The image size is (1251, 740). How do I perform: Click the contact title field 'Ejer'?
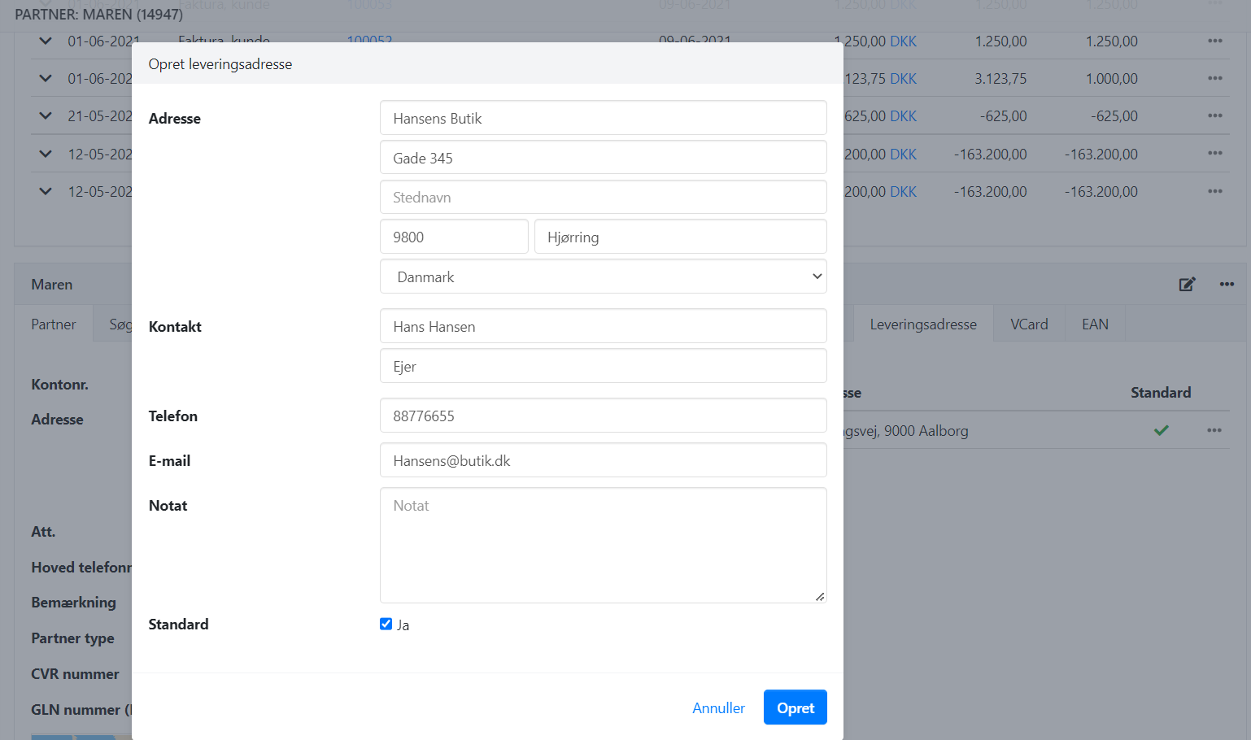(x=604, y=366)
